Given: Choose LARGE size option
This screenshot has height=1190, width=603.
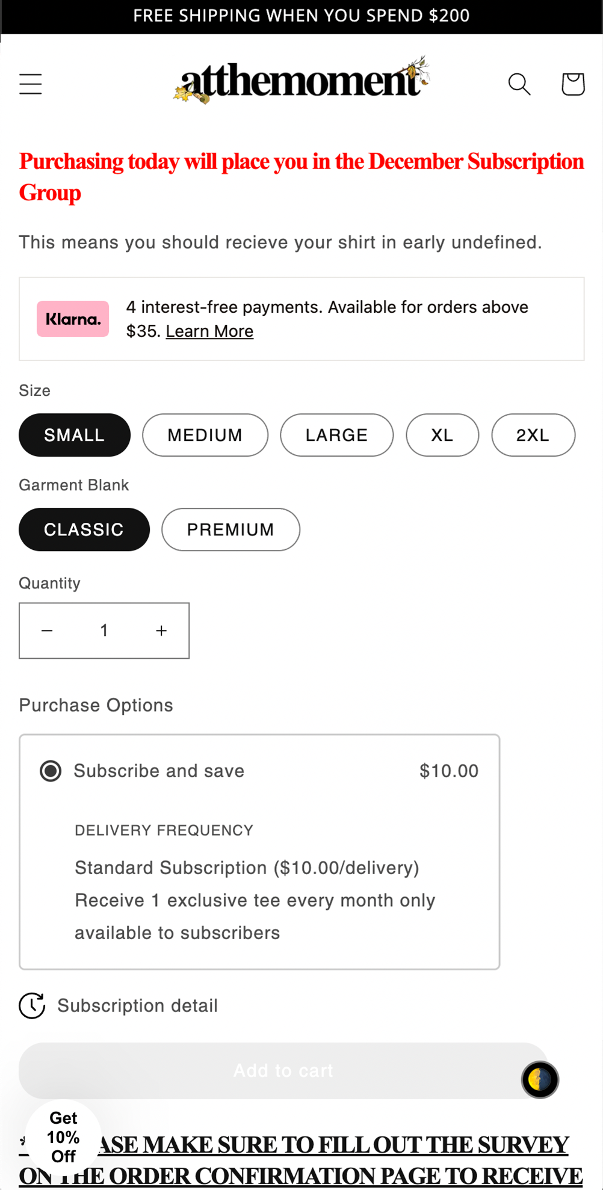Looking at the screenshot, I should (x=336, y=435).
